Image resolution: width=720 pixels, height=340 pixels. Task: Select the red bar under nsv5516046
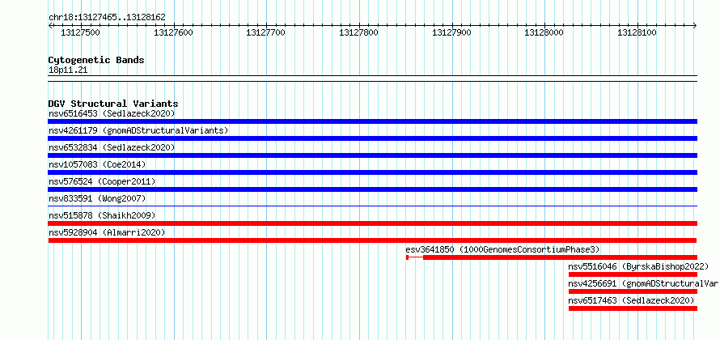click(x=633, y=274)
